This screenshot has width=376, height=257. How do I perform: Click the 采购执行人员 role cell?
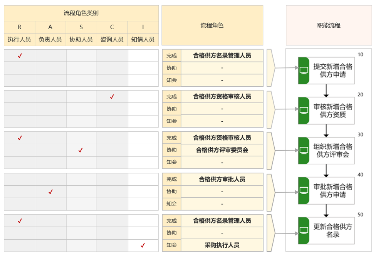click(x=222, y=245)
